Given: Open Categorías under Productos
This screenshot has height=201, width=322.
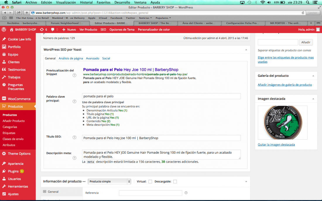Looking at the screenshot, I should [x=10, y=127].
